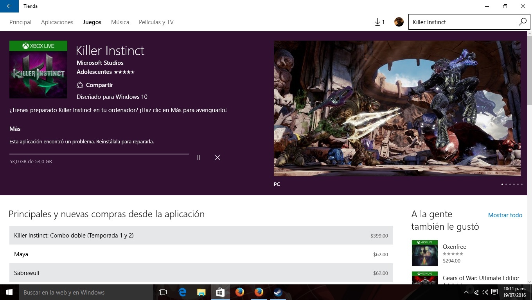The width and height of the screenshot is (532, 300).
Task: Pause the Killer Instinct download
Action: pos(199,157)
